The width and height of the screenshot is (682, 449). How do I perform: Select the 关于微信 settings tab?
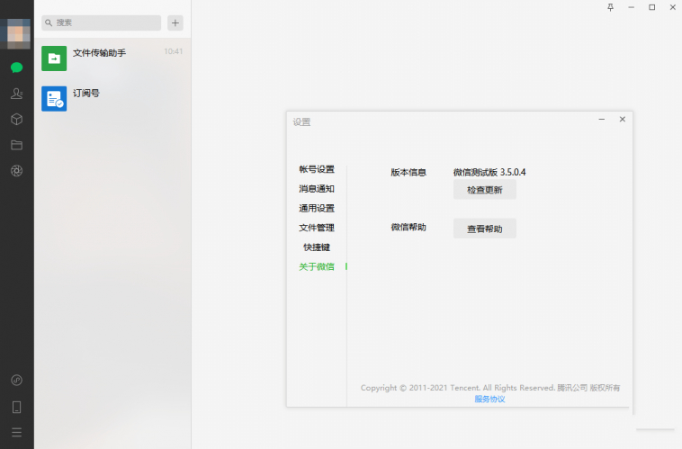[x=317, y=266]
